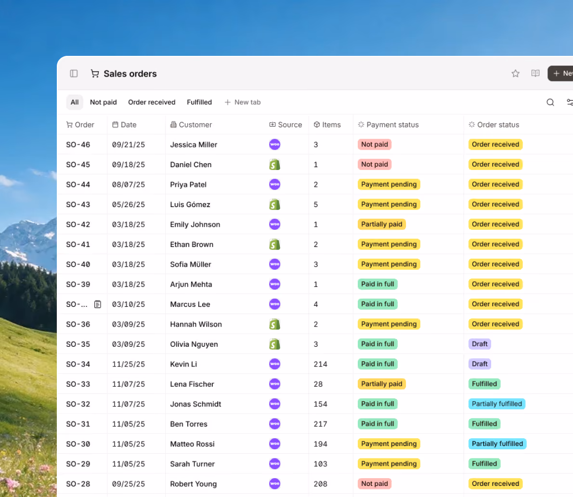Click WooCommerce source icon for Emily Johnson
Viewport: 573px width, 497px height.
click(x=275, y=224)
